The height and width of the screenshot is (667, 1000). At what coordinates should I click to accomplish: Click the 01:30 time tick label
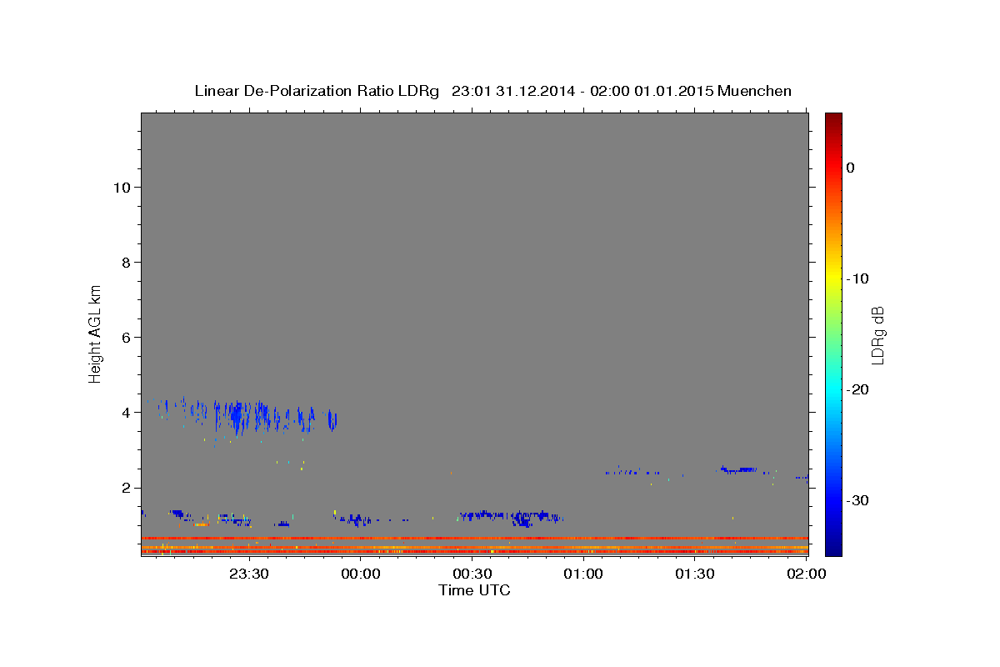tap(695, 574)
